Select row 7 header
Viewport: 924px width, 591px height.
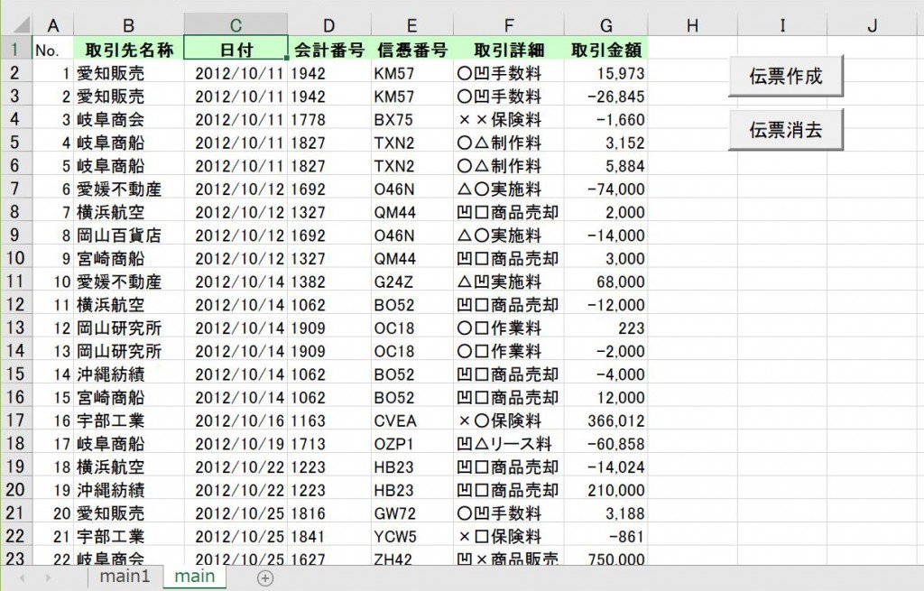click(x=15, y=189)
